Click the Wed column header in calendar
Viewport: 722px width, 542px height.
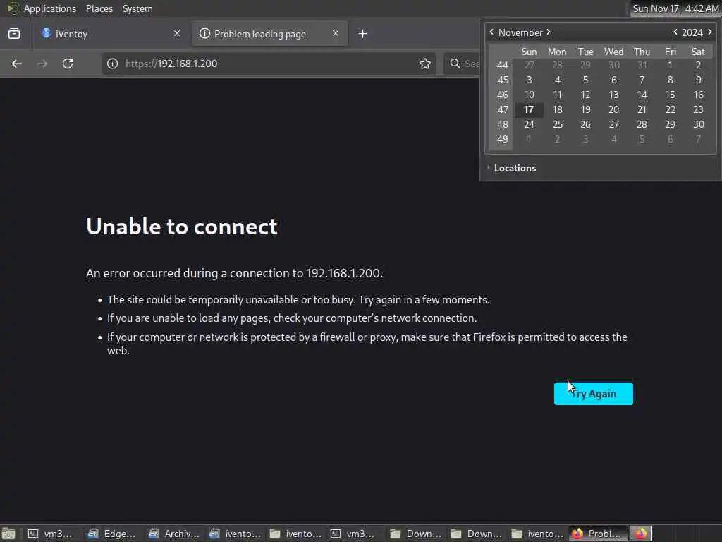614,52
